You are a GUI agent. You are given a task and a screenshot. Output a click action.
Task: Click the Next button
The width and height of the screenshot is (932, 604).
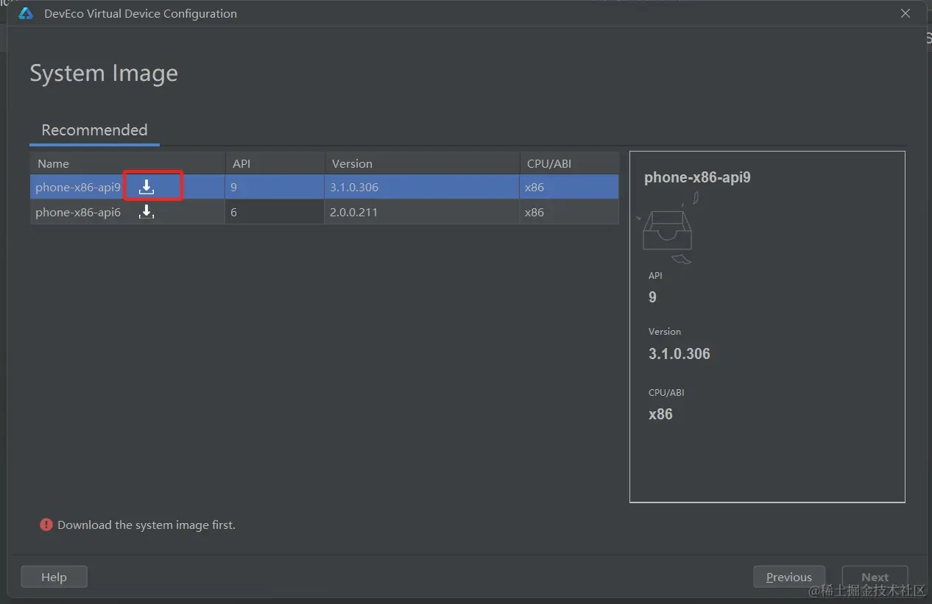pos(875,577)
